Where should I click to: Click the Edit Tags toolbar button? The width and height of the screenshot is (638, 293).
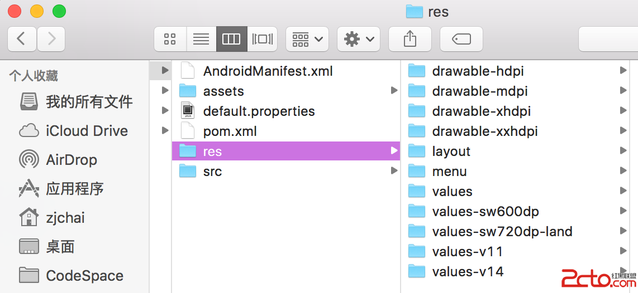tap(461, 39)
